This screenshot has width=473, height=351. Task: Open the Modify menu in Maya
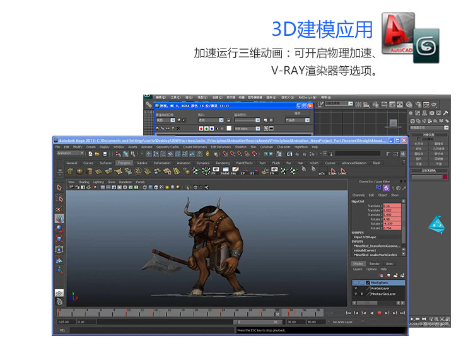point(78,147)
